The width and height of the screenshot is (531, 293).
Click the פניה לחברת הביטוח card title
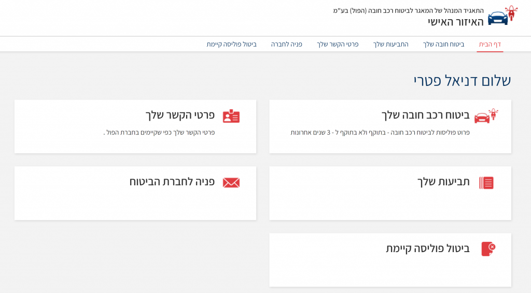172,182
